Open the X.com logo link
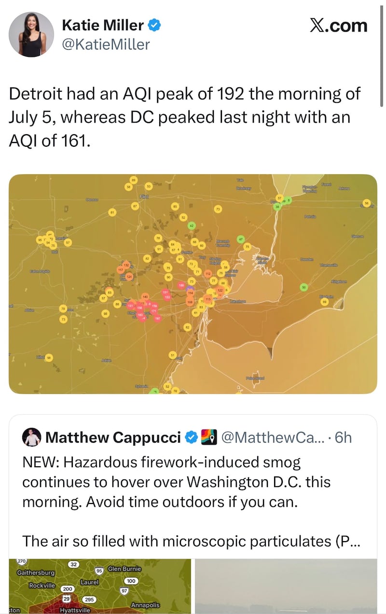The height and width of the screenshot is (614, 386). coord(338,26)
